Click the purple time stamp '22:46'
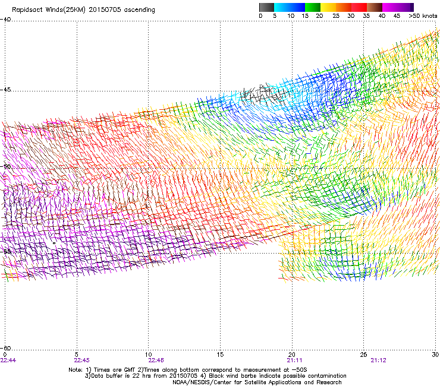This screenshot has height=386, width=440. click(156, 360)
